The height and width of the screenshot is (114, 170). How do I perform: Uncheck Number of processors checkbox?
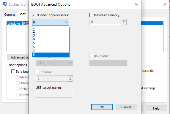point(34,15)
